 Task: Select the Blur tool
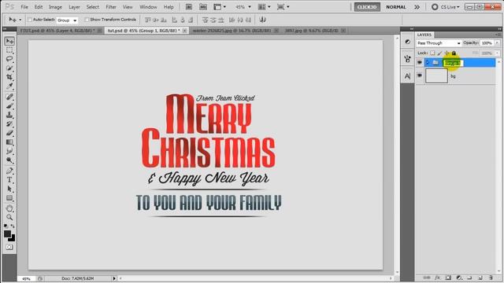click(9, 151)
